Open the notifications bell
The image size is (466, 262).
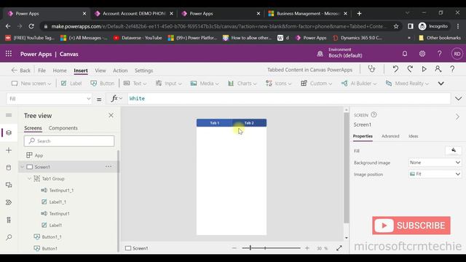[x=405, y=54]
